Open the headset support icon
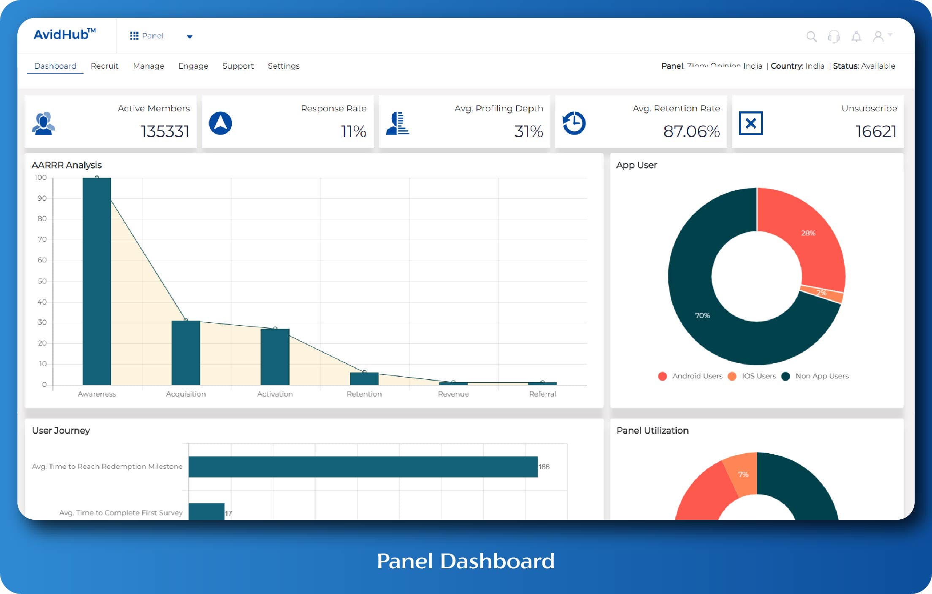This screenshot has width=932, height=594. [x=834, y=36]
